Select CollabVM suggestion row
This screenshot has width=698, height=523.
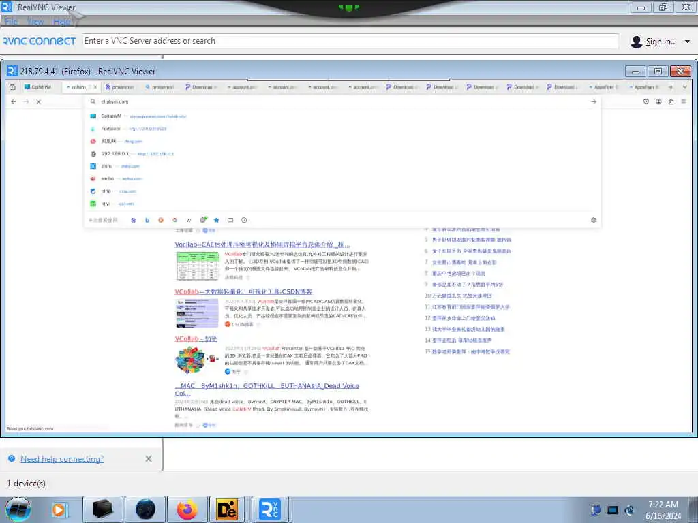tap(342, 116)
